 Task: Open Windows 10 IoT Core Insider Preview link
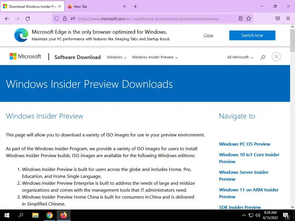click(x=249, y=158)
